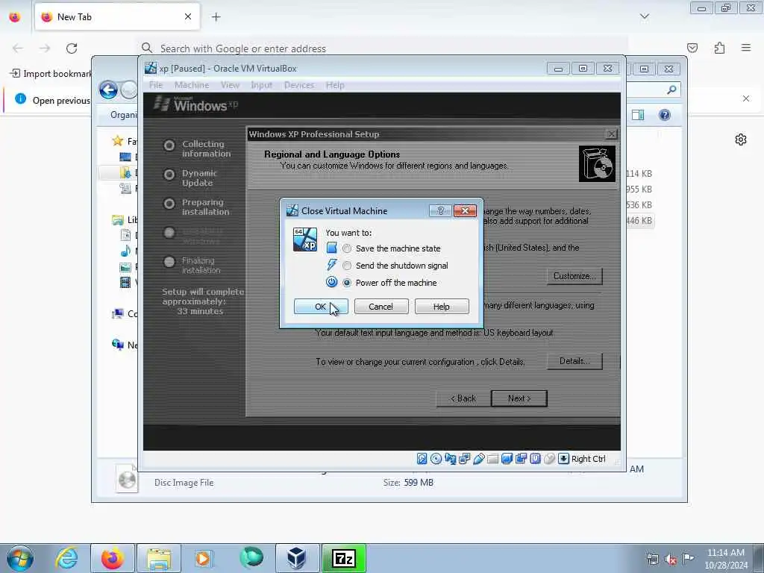Select Libraries in Explorer sidebar
Image resolution: width=764 pixels, height=573 pixels.
[x=118, y=220]
